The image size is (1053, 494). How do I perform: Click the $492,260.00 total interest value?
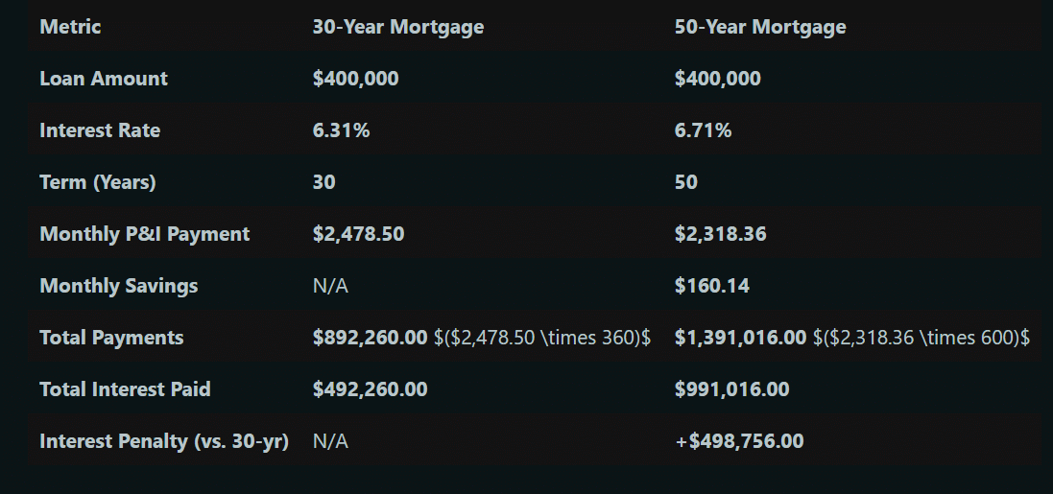370,389
